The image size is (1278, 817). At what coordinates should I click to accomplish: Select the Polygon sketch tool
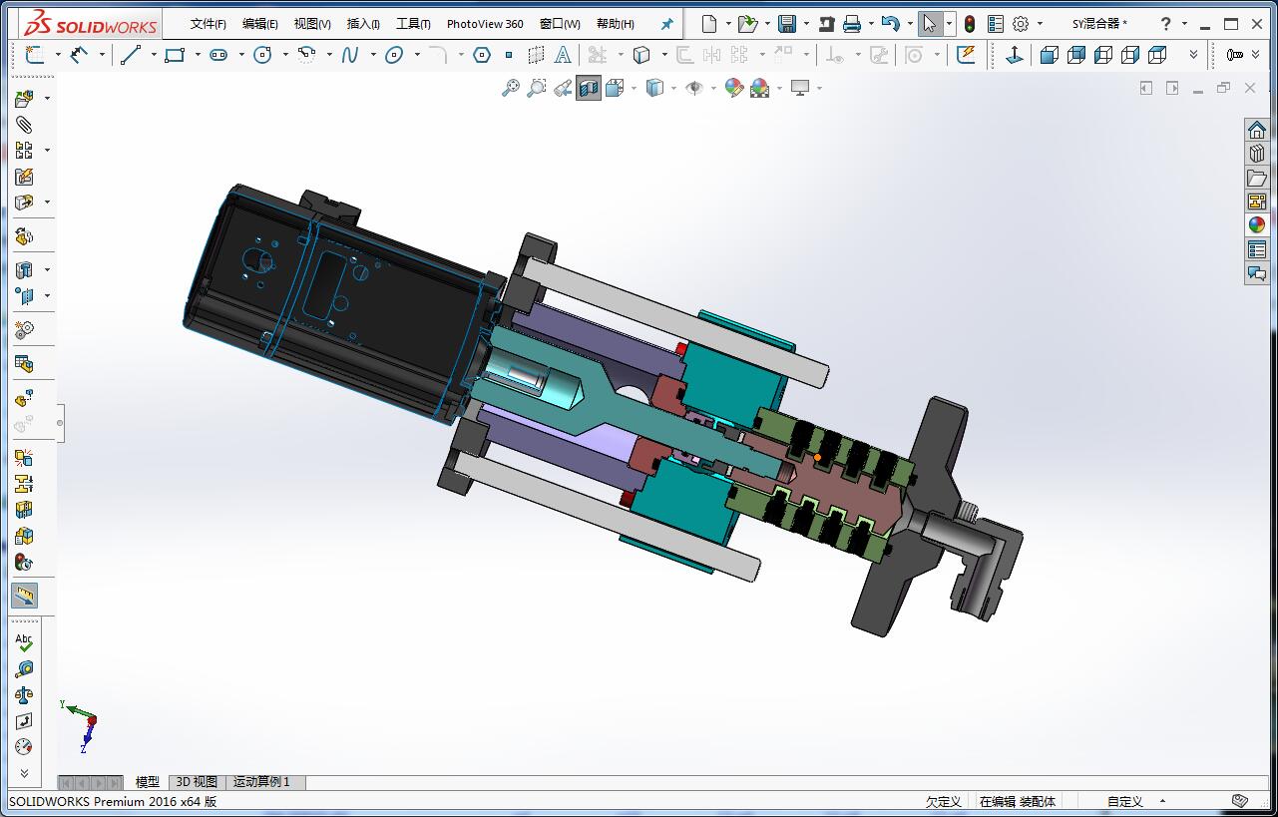[482, 55]
